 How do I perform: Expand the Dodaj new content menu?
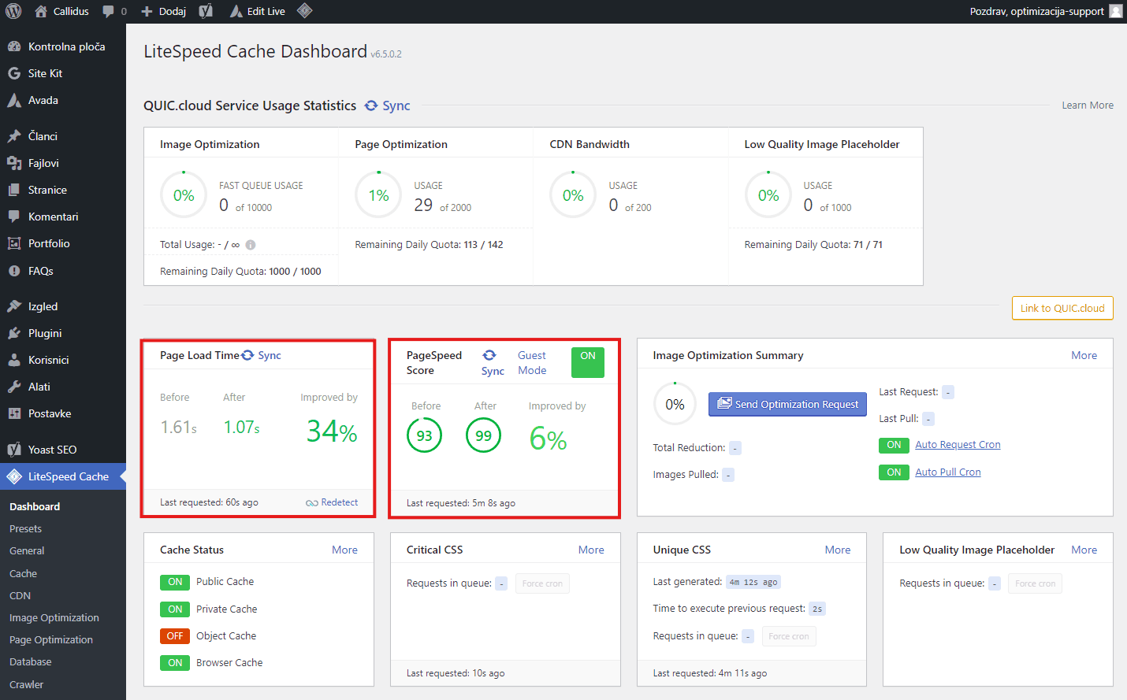(164, 11)
